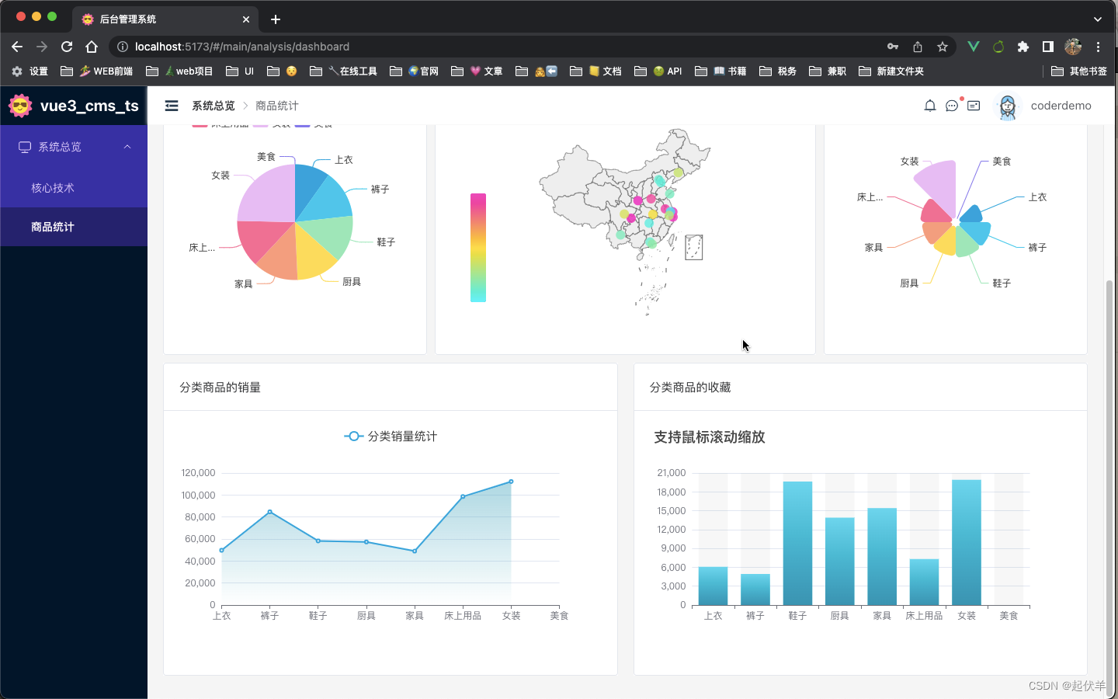Click 分类商品的收藏 card title
Screen dimensions: 1118x699
690,388
